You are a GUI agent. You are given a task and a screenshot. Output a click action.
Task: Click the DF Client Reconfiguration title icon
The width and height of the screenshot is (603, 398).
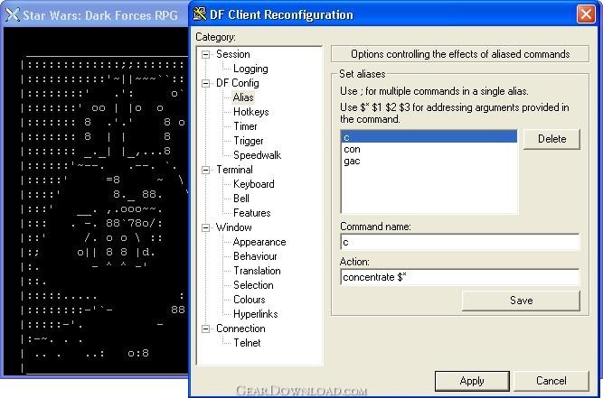(199, 14)
